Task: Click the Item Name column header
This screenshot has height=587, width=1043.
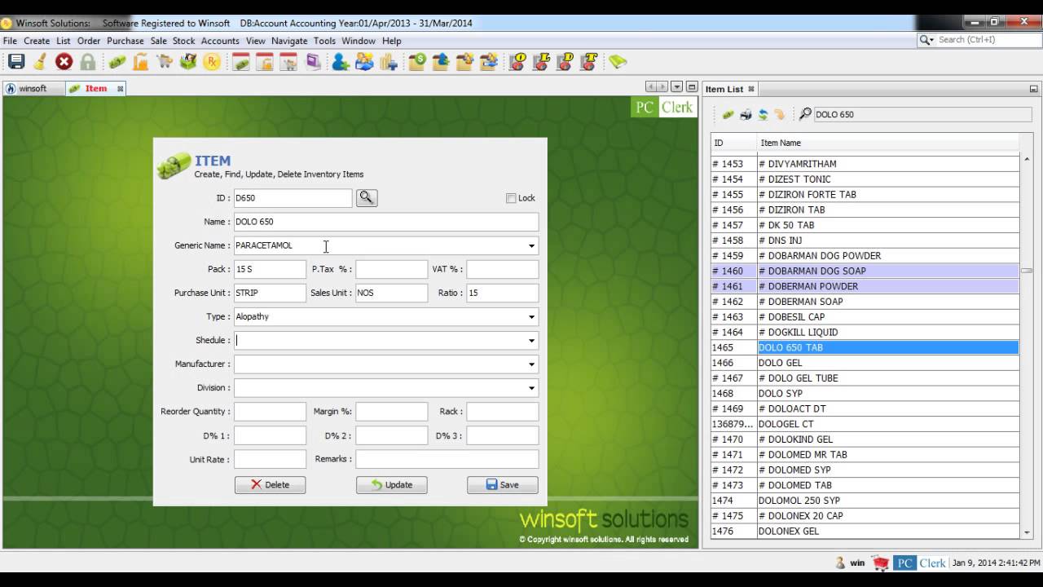Action: point(887,143)
